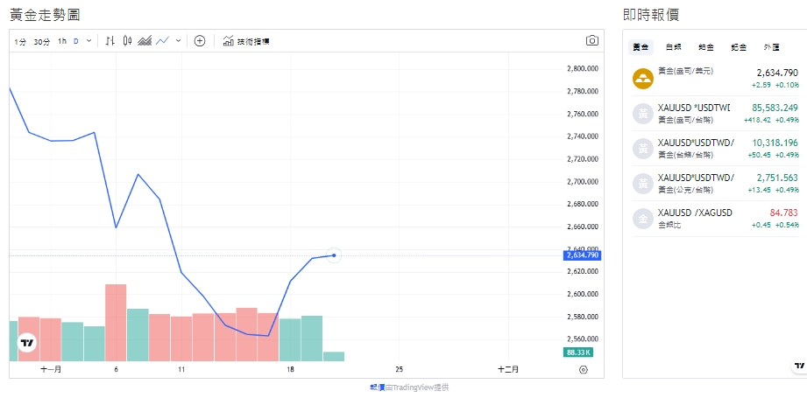Select the XAUUSD /XAGUSD symbol name
This screenshot has height=398, width=807.
(x=695, y=213)
